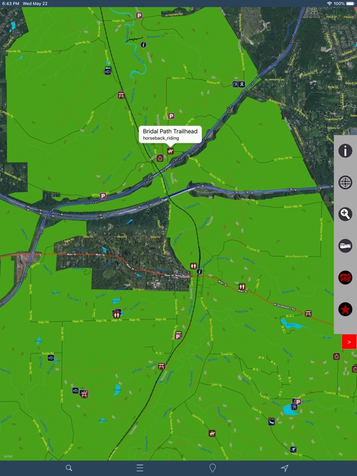The image size is (357, 476).
Task: Select the picnic marker near Pin Creek
Action: click(x=162, y=366)
